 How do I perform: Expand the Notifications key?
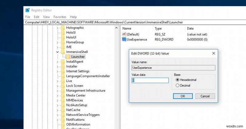(58, 120)
